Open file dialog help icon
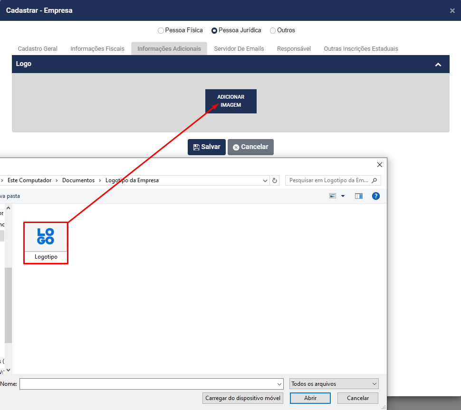The width and height of the screenshot is (461, 410). click(376, 196)
